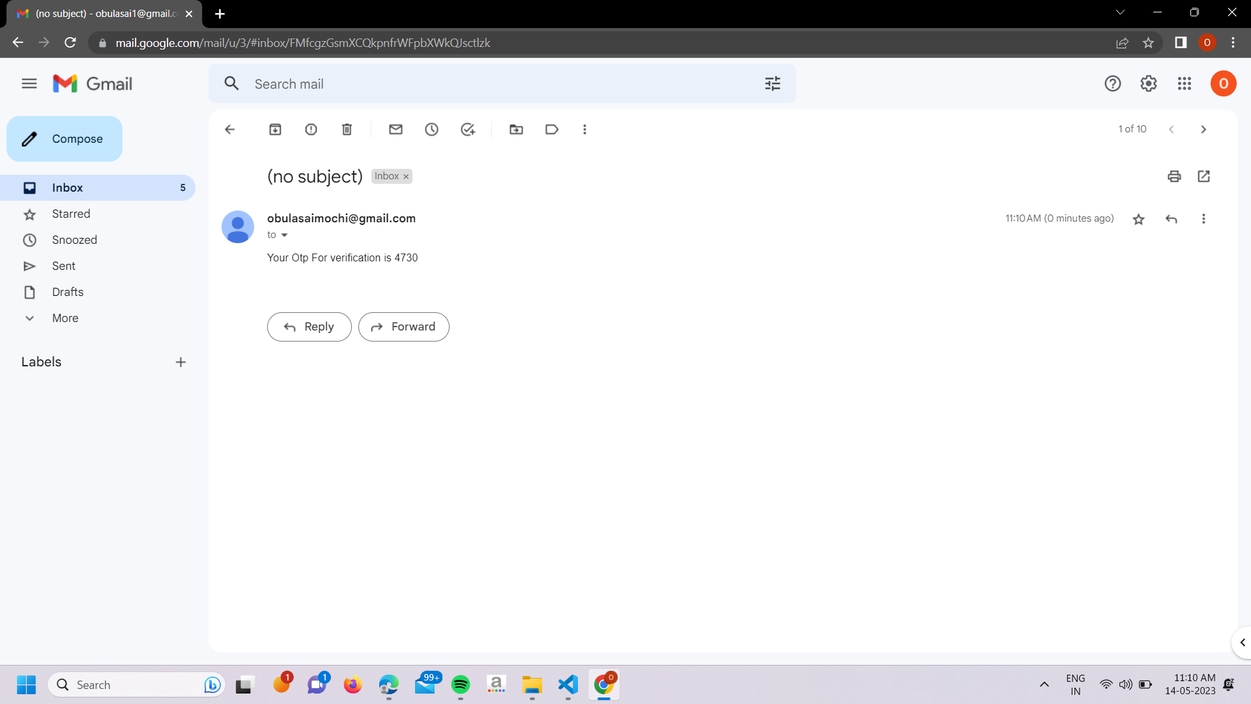Open more message actions menu

(x=1203, y=219)
